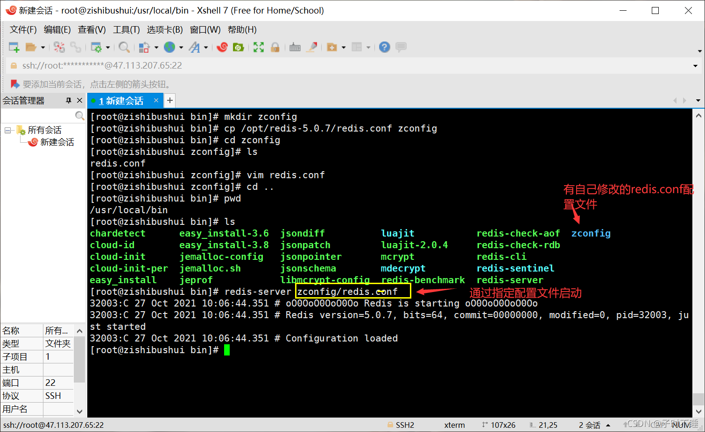Pin the session manager panel

point(69,100)
